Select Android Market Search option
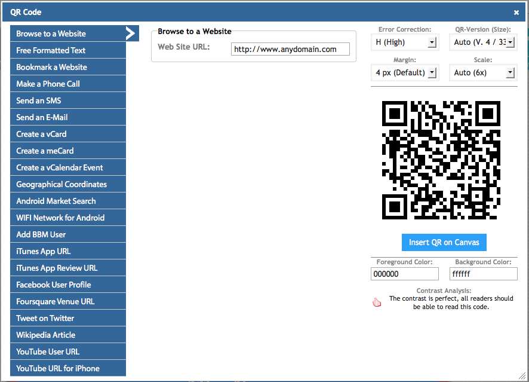Image resolution: width=529 pixels, height=382 pixels. point(68,201)
